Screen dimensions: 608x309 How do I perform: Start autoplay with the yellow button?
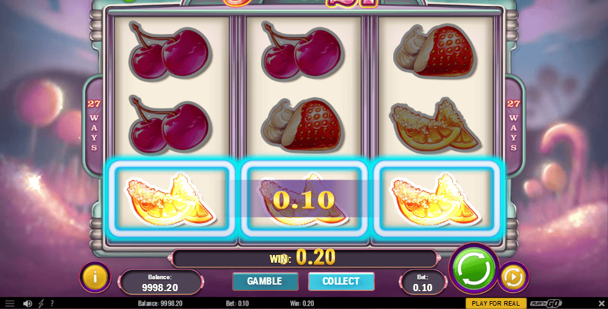coord(513,277)
